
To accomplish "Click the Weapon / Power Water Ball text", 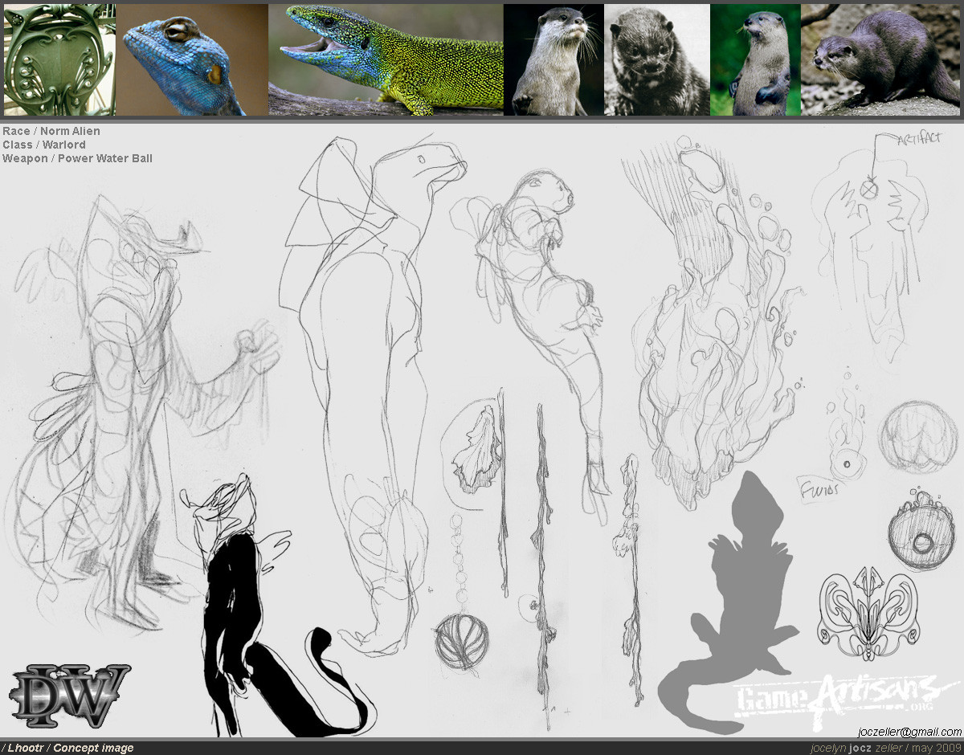I will tap(77, 158).
